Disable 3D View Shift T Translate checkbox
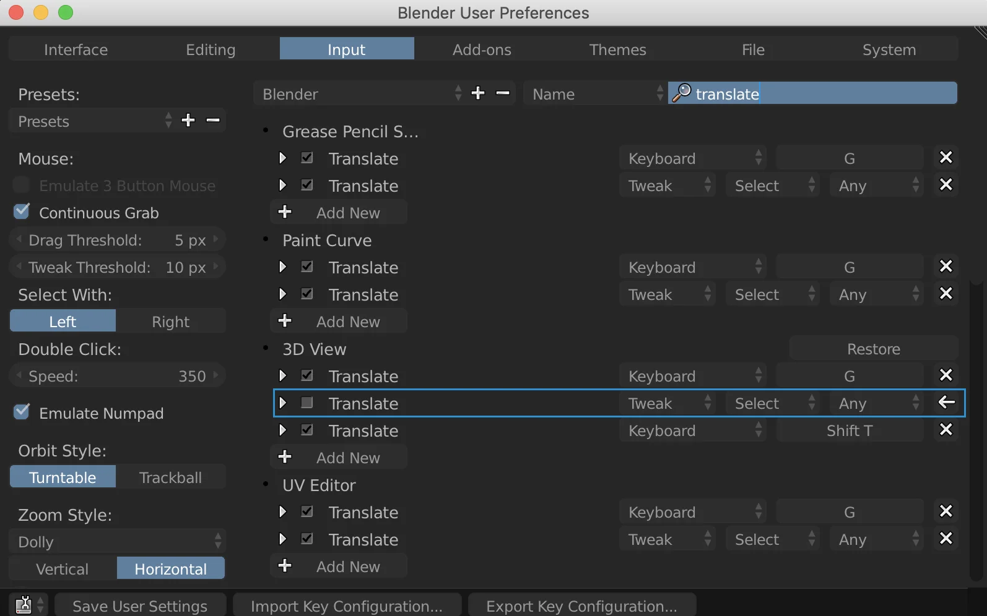 pos(307,430)
